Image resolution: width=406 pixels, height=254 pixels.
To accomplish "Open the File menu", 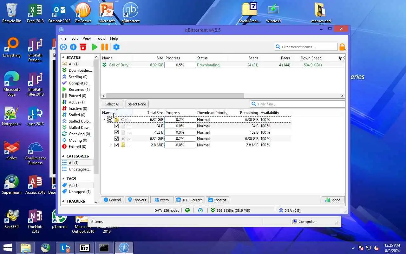I will point(63,38).
